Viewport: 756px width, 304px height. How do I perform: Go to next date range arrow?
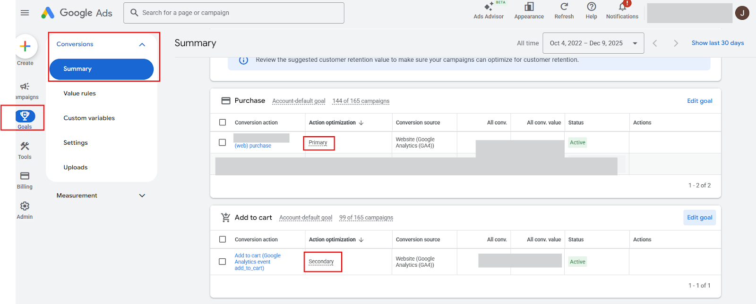pos(676,43)
